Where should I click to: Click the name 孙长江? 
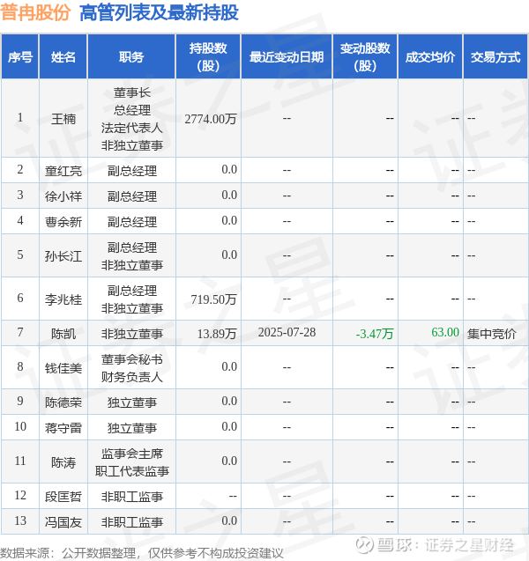click(63, 256)
